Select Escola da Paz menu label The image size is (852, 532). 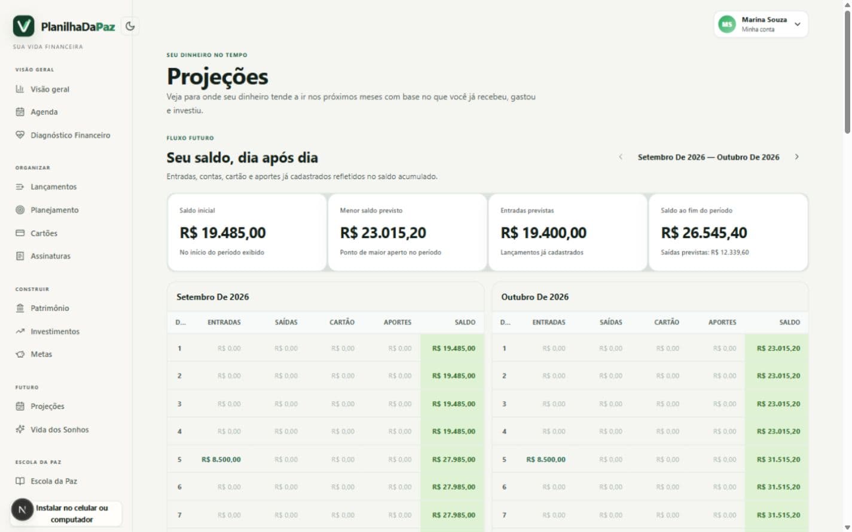pos(54,481)
